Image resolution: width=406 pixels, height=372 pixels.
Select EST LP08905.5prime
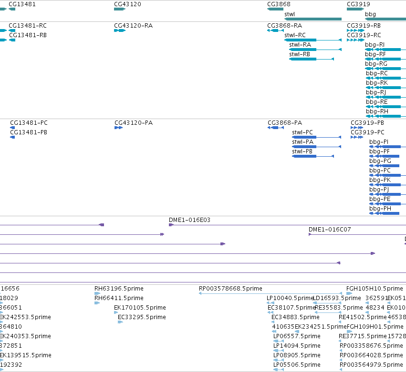pyautogui.click(x=279, y=361)
